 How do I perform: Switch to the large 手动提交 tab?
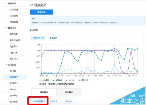point(69,92)
